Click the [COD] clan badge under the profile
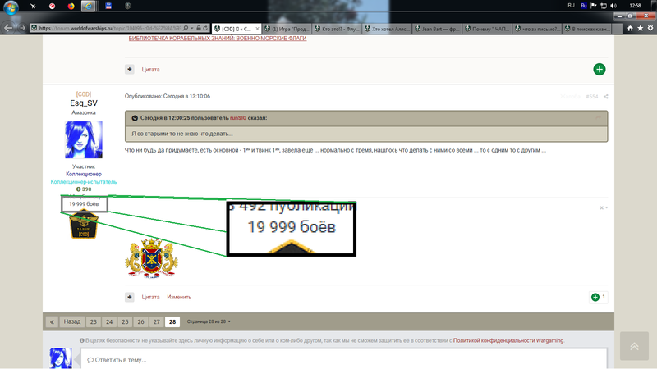This screenshot has width=657, height=369. tap(84, 225)
